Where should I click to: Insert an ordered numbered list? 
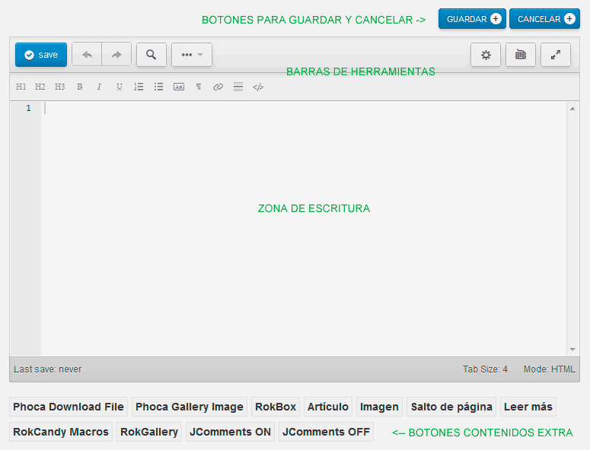coord(139,87)
